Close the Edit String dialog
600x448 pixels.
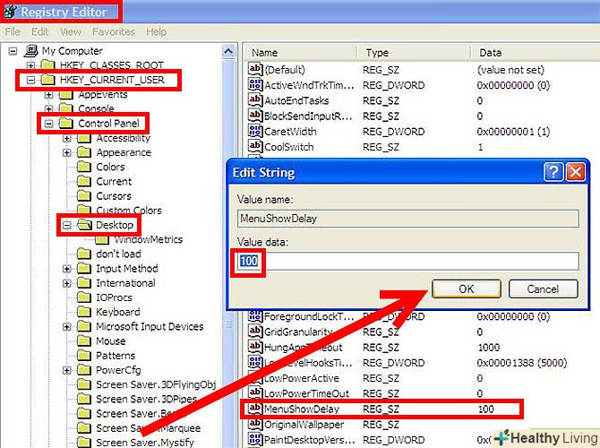click(576, 172)
